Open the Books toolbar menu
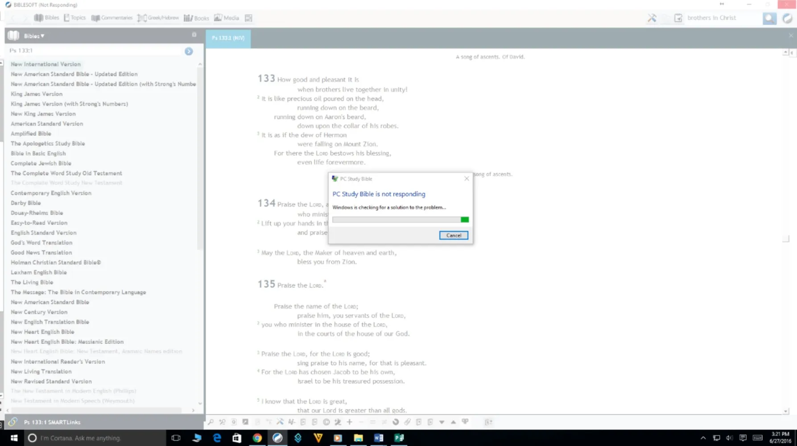797x446 pixels. [196, 18]
